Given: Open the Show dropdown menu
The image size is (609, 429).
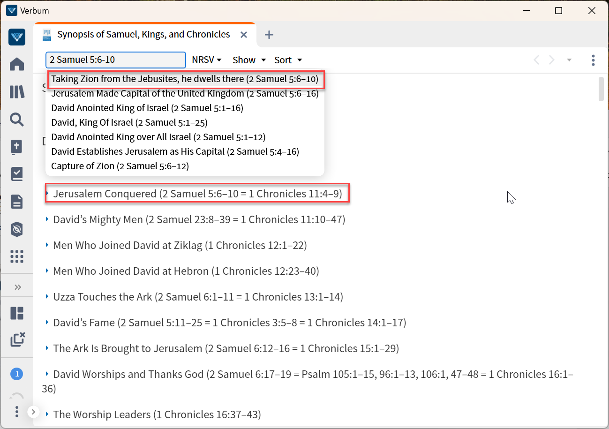Looking at the screenshot, I should (x=249, y=60).
